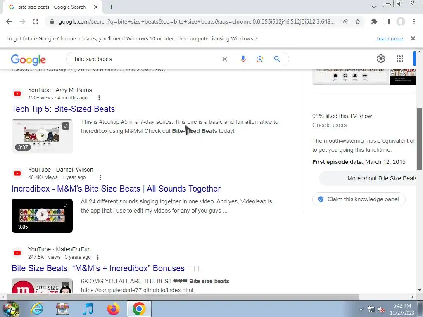Click the horizontal scrollbar right arrow
This screenshot has height=317, width=423.
[x=413, y=297]
